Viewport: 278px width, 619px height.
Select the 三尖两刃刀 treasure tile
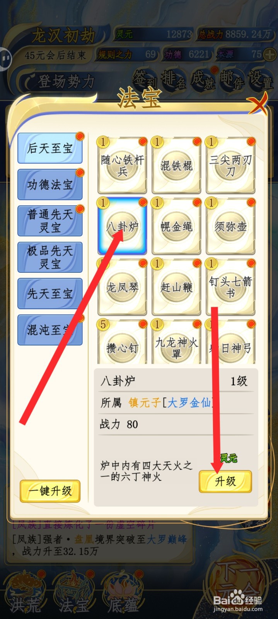[x=230, y=166]
